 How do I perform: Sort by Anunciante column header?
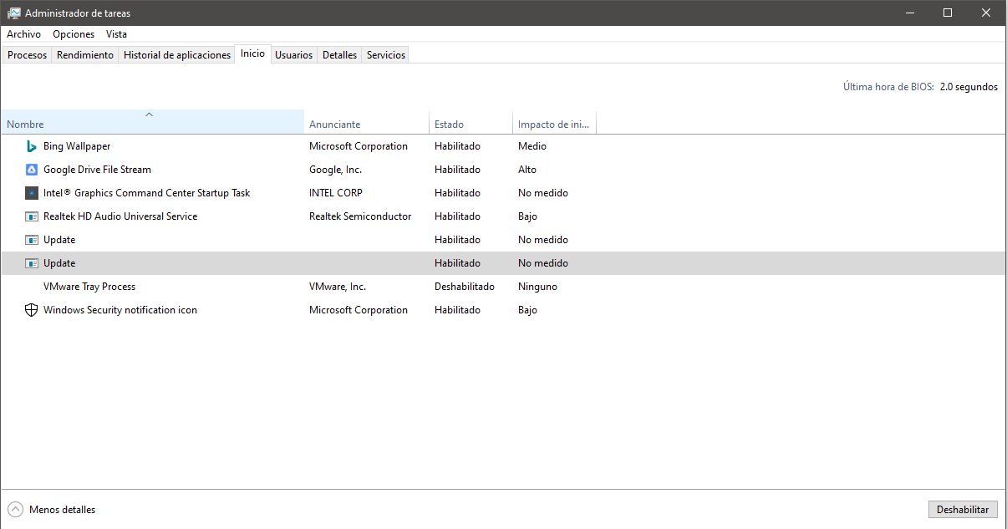pyautogui.click(x=334, y=125)
